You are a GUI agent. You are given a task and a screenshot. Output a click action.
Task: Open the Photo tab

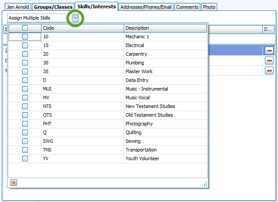(x=209, y=7)
